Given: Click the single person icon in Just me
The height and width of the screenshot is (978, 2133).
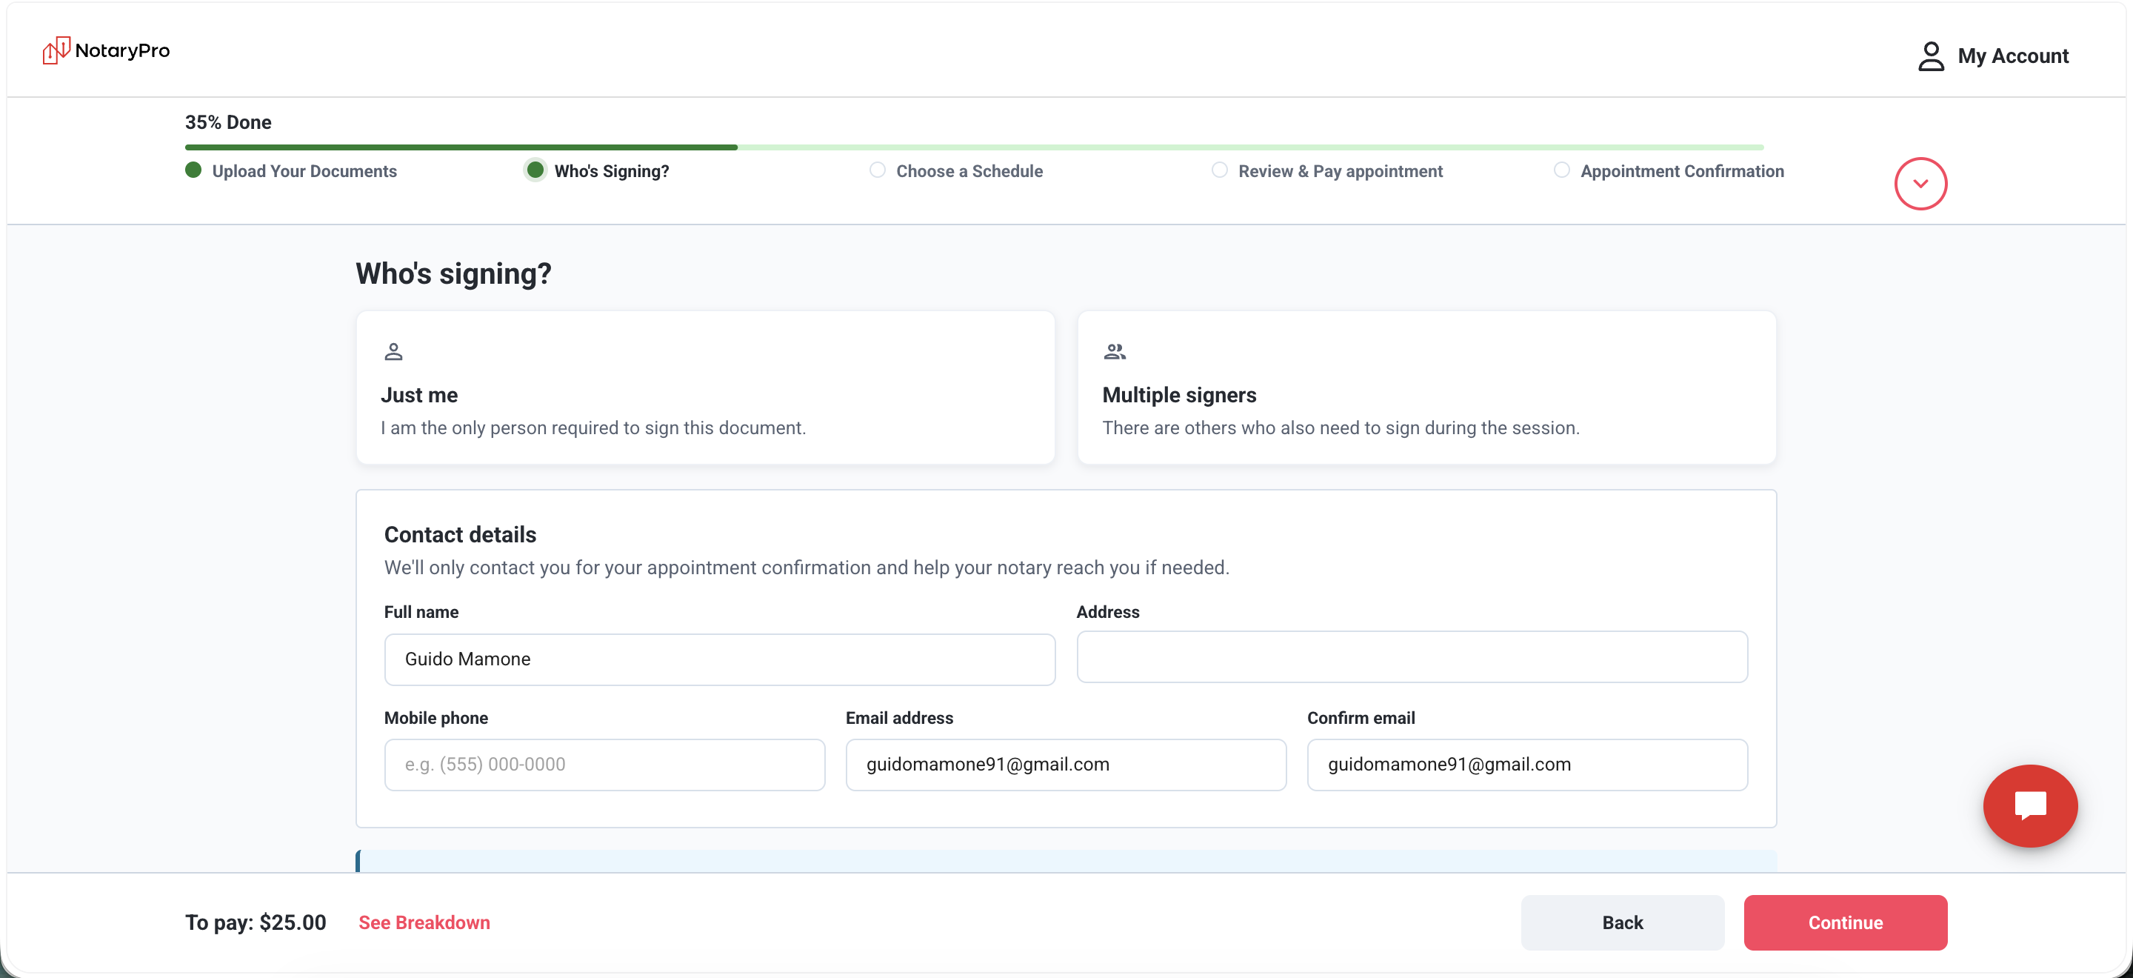Looking at the screenshot, I should click(x=393, y=352).
